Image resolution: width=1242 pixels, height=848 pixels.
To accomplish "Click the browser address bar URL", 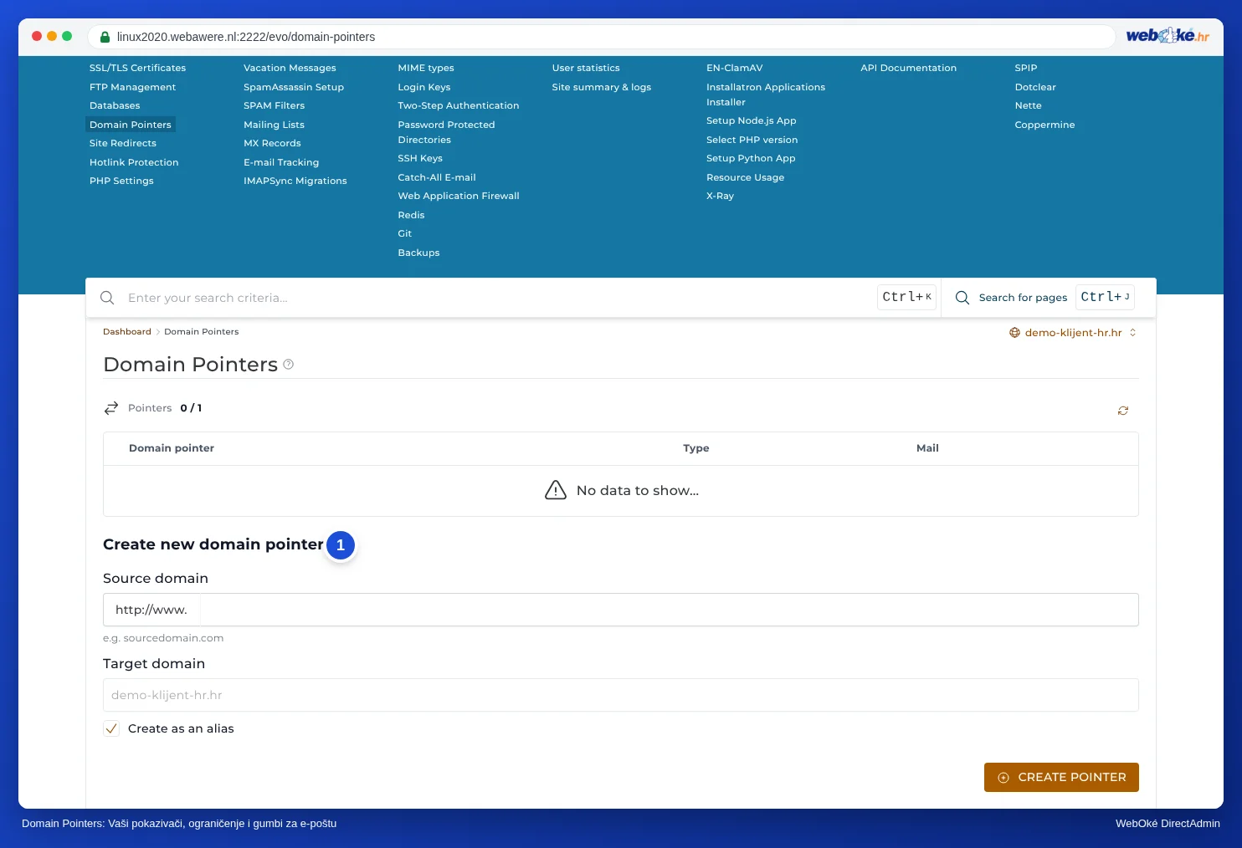I will [x=246, y=37].
